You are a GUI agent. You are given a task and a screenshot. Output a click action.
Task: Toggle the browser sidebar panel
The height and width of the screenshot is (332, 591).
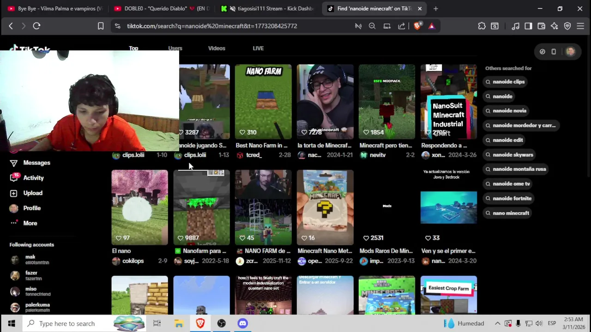(x=528, y=26)
